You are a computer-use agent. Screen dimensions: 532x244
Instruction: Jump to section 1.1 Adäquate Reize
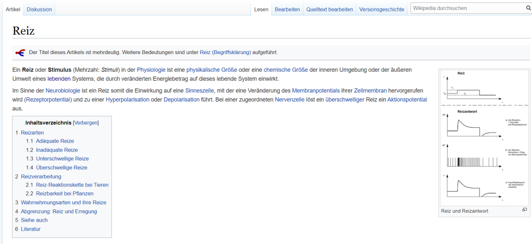tap(55, 141)
